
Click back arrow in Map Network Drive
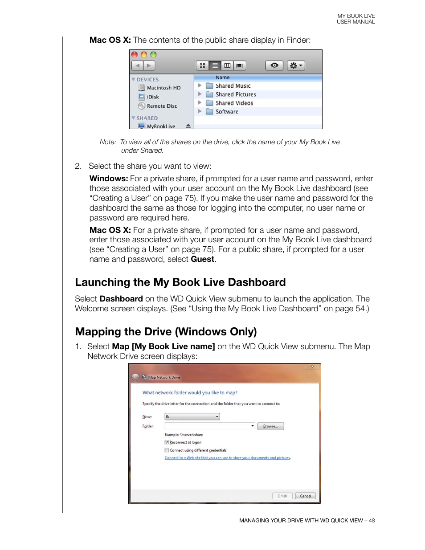135,377
